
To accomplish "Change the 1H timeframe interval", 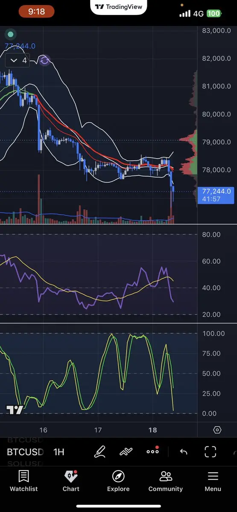I will (59, 452).
